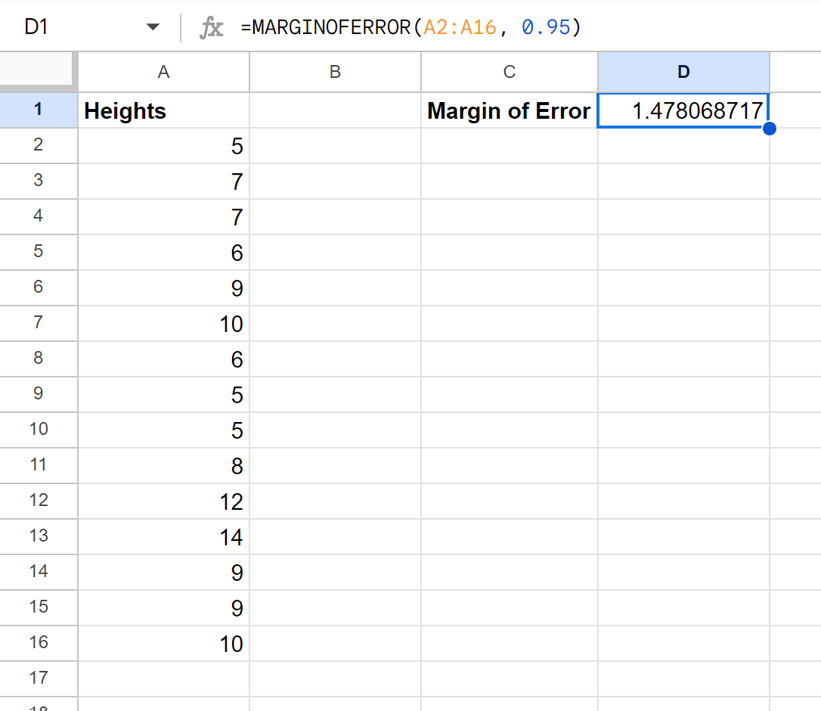This screenshot has height=711, width=821.
Task: Click cell A12 with value 12
Action: 163,501
